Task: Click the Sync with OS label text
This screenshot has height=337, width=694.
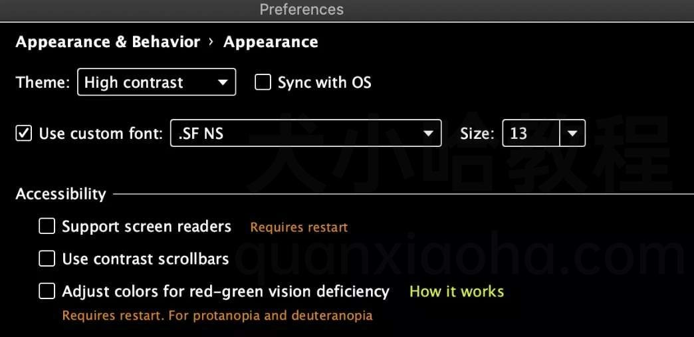Action: [x=324, y=82]
